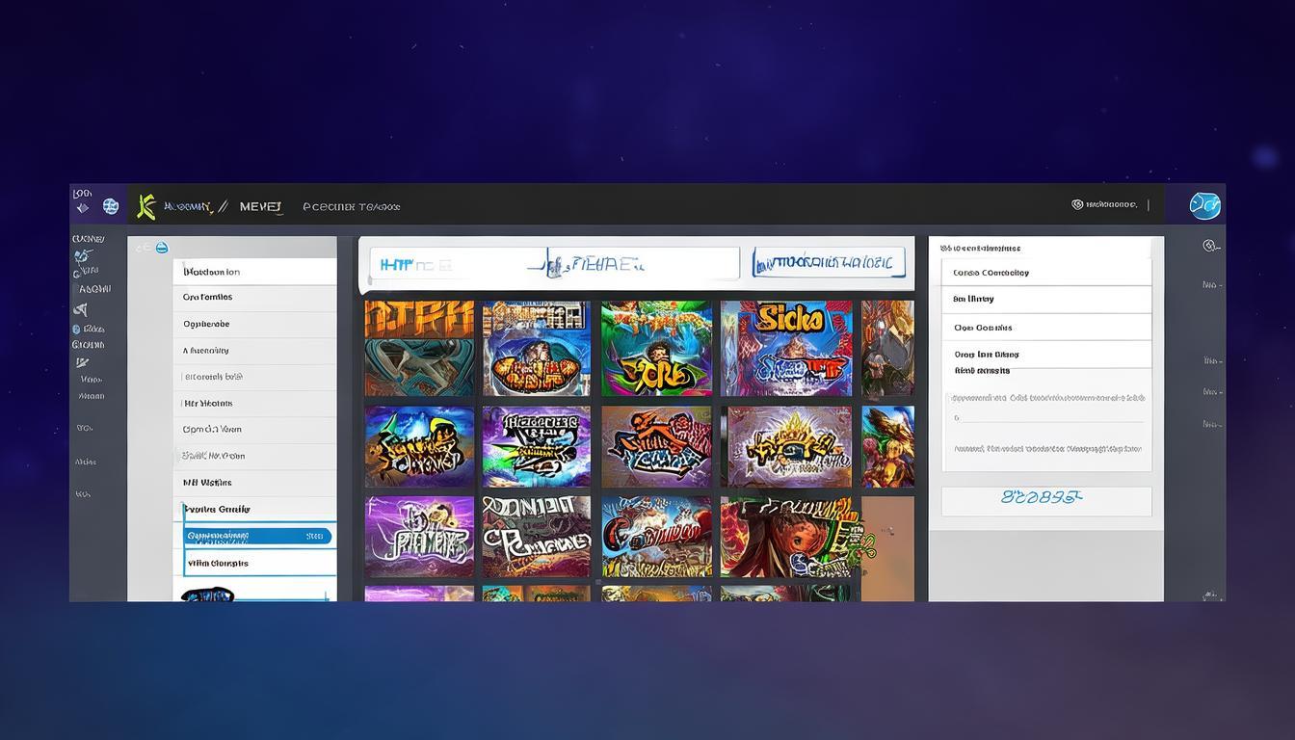This screenshot has height=740, width=1295.
Task: Click the round globe icon in top-left corner
Action: pos(111,206)
